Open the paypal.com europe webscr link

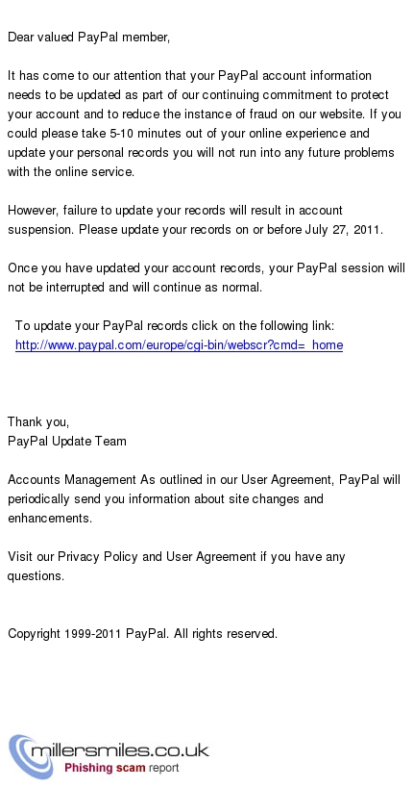click(x=180, y=344)
